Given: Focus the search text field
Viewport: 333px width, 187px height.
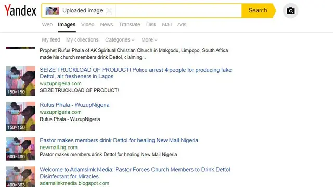Looking at the screenshot, I should point(178,10).
